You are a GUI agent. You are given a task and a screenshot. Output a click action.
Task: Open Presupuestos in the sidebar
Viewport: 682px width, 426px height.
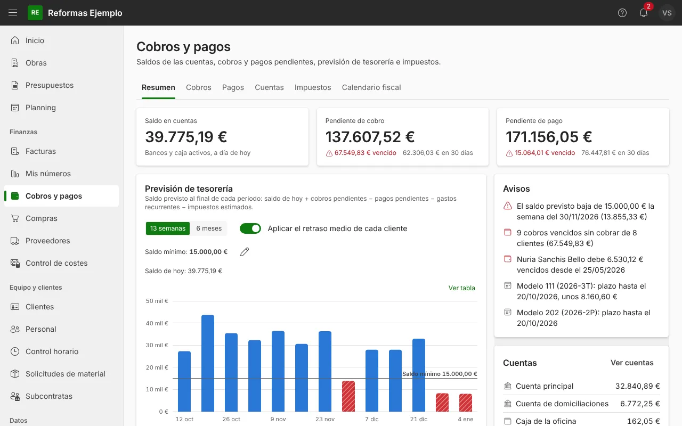[61, 85]
